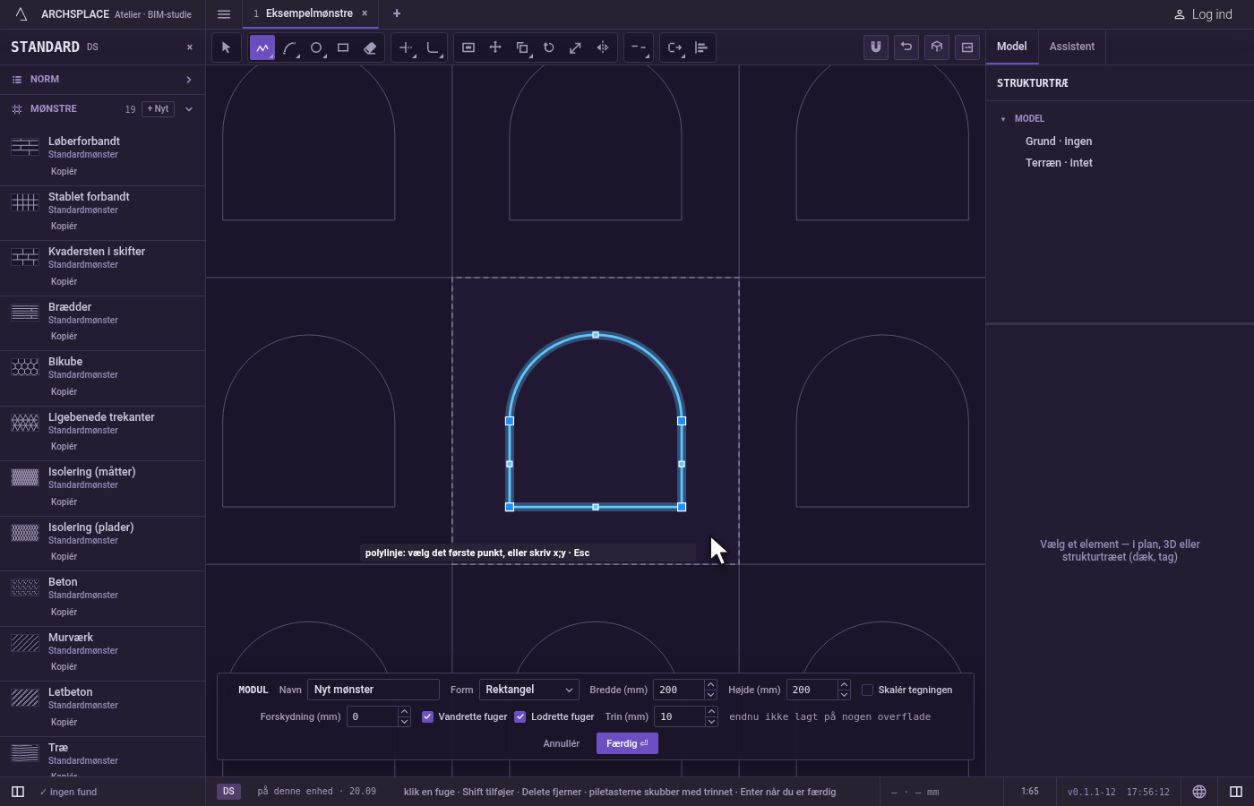Click the undo arrow button
Image resolution: width=1254 pixels, height=806 pixels.
tap(906, 47)
